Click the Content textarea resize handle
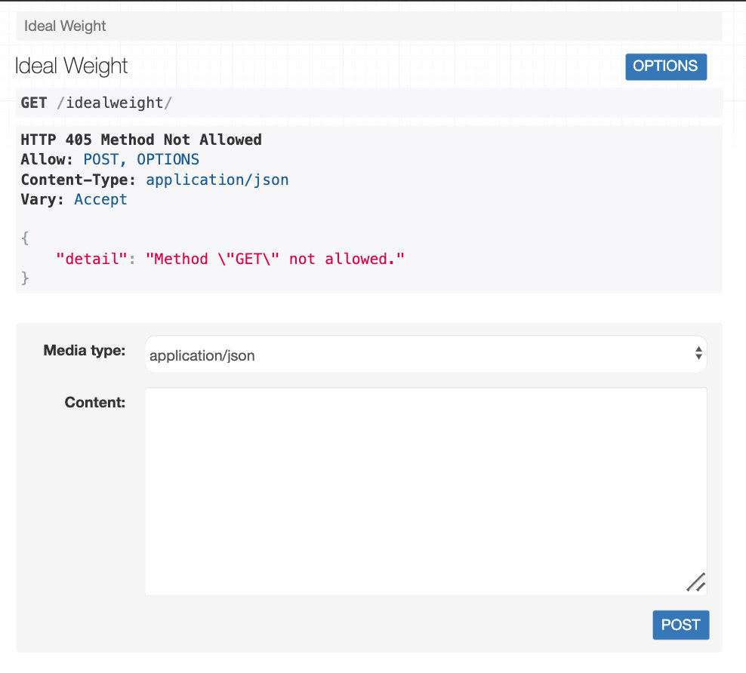This screenshot has height=673, width=746. (x=696, y=582)
